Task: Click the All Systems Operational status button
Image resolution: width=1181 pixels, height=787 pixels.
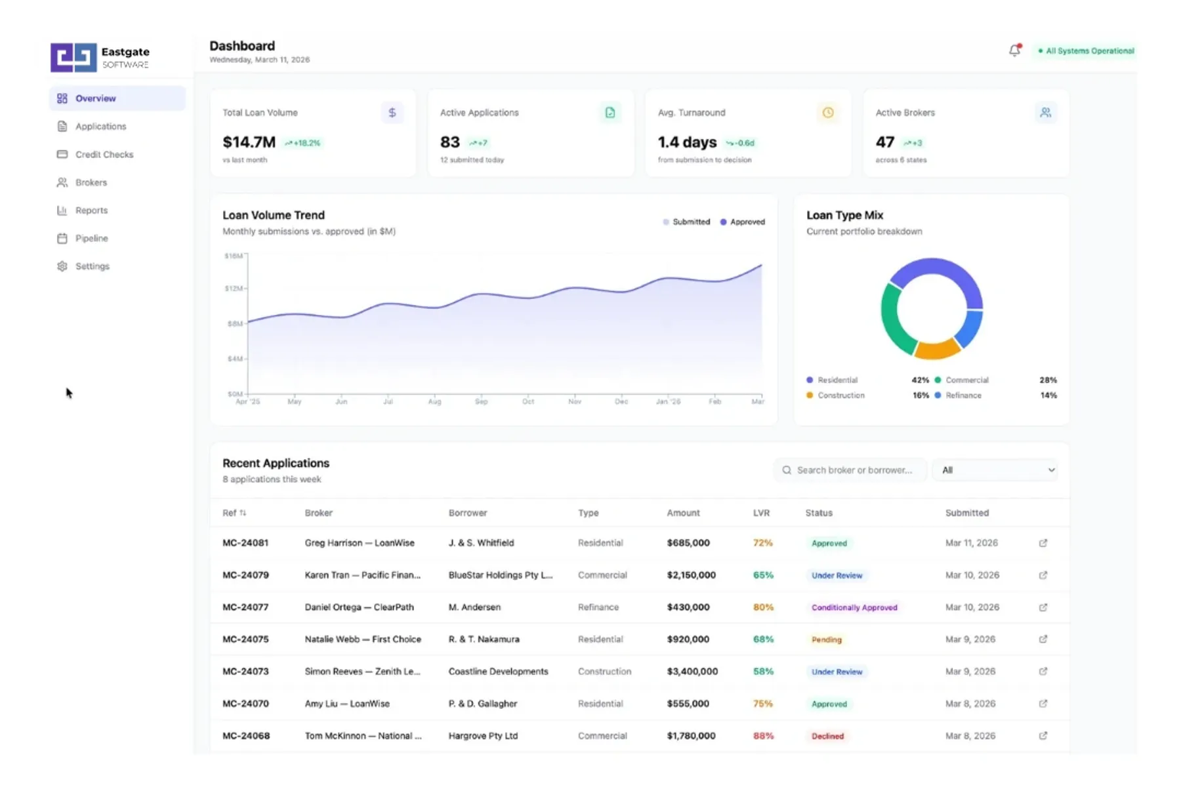Action: 1085,50
